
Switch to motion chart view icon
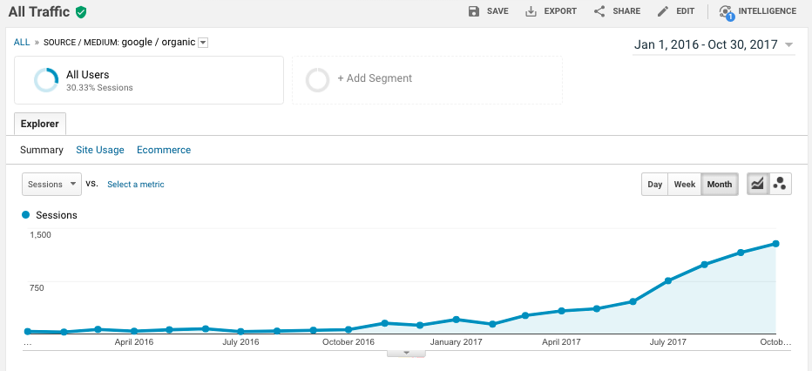coord(781,184)
